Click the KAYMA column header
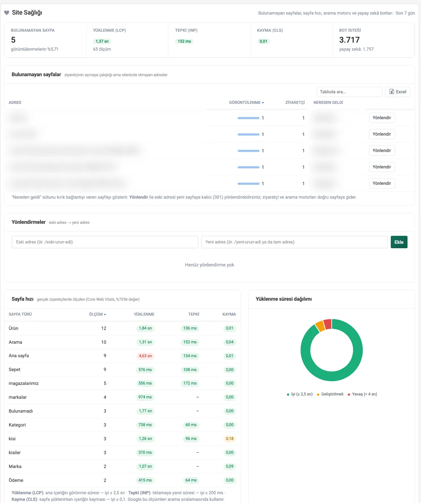This screenshot has height=503, width=421. [x=229, y=314]
